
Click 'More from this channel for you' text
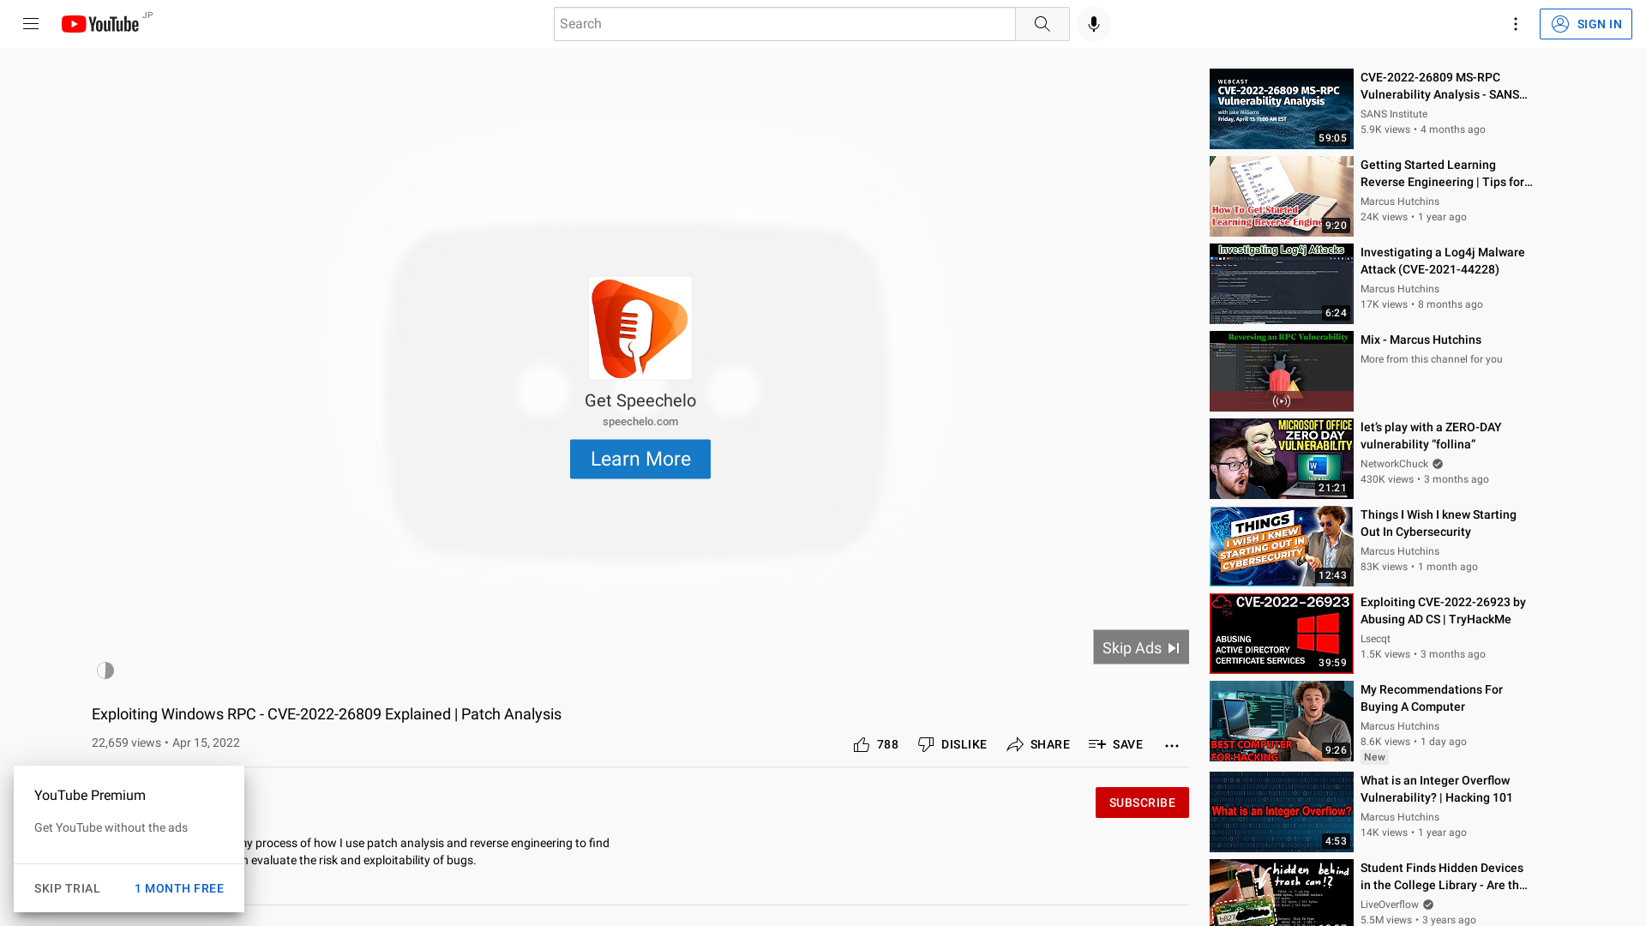(x=1431, y=359)
